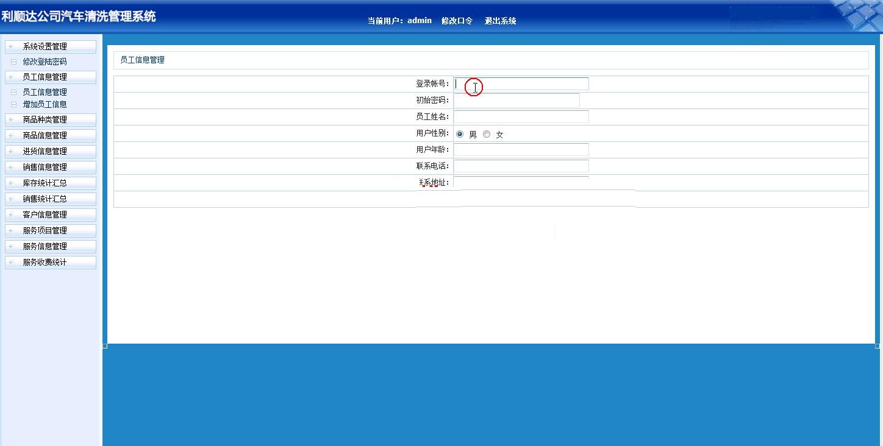Click 退出系统 to log out
This screenshot has height=446, width=883.
pyautogui.click(x=500, y=21)
